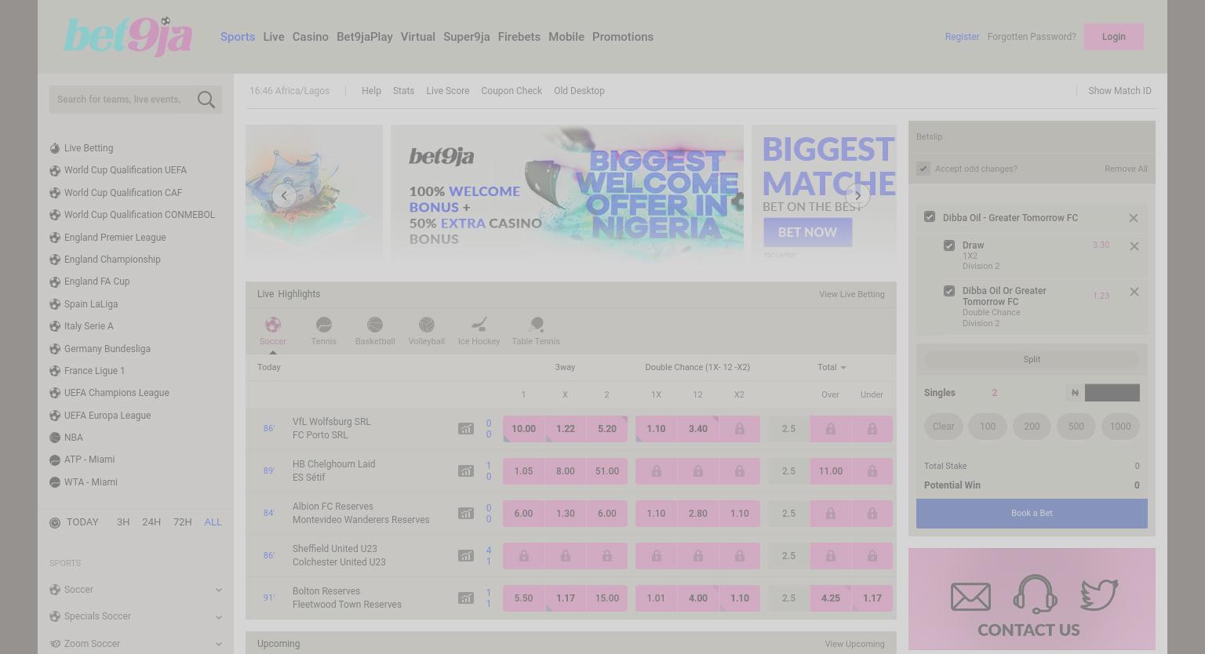Click the NBA basketball icon in sidebar
Screen dimensions: 1205x654
coord(55,438)
